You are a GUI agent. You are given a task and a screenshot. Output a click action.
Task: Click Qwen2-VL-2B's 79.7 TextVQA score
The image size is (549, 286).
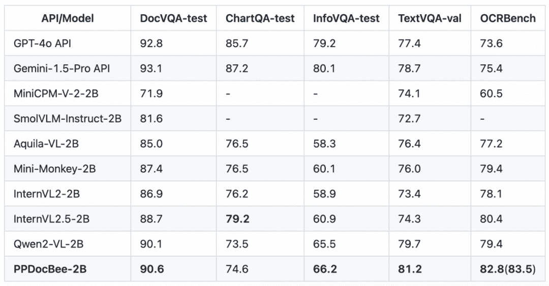click(409, 244)
